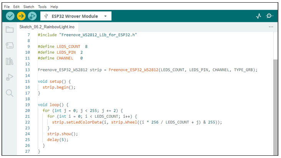Open the Edit menu
The image size is (281, 158).
point(16,7)
